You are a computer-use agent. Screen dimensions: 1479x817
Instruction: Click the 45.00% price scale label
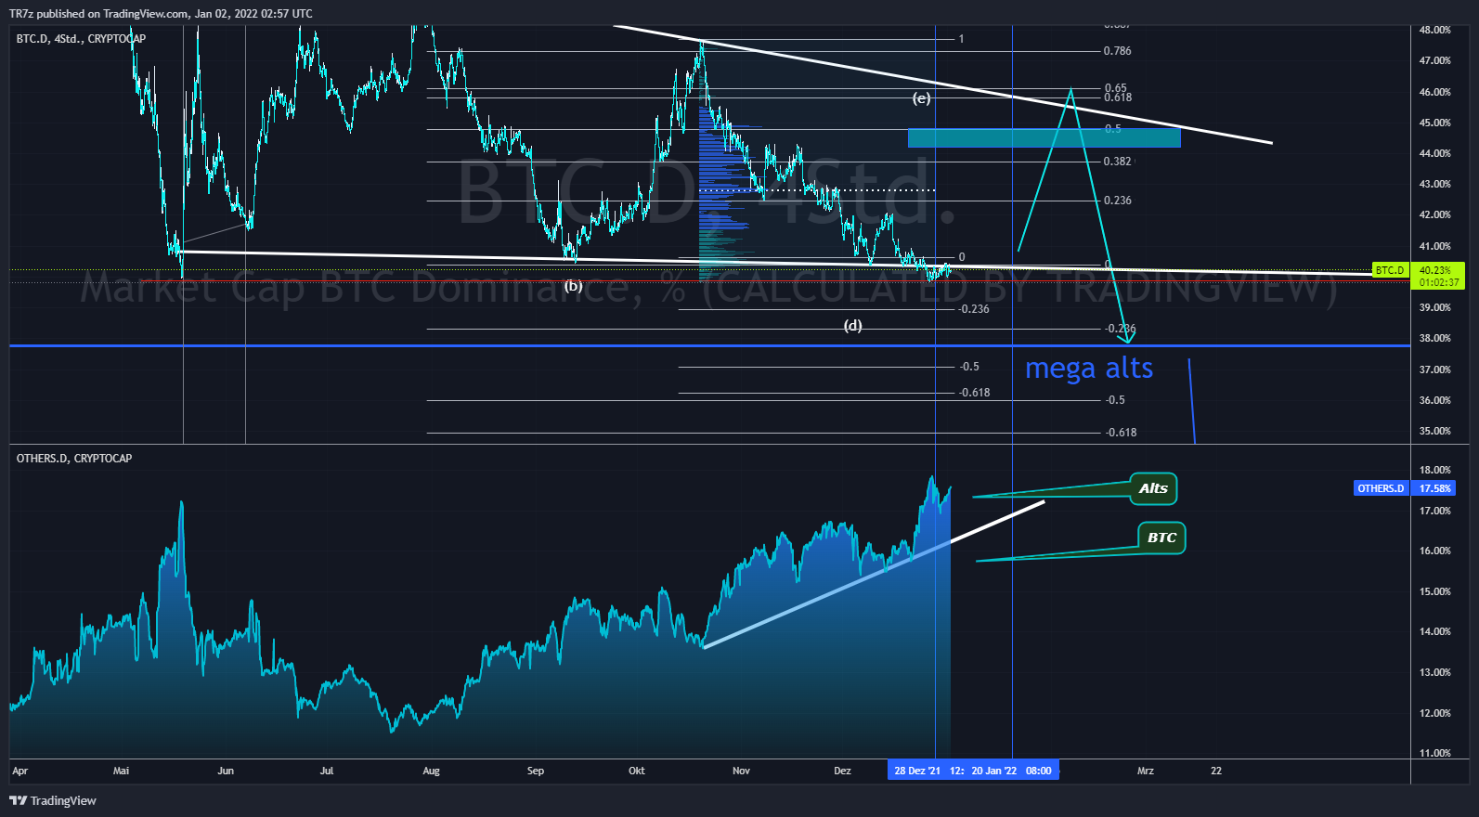(1435, 123)
